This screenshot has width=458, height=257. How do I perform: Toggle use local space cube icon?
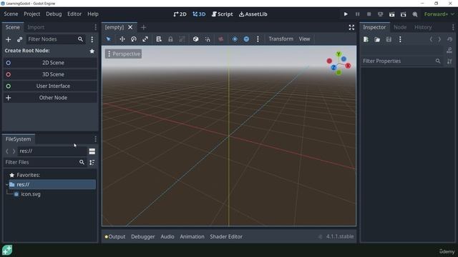[195, 39]
